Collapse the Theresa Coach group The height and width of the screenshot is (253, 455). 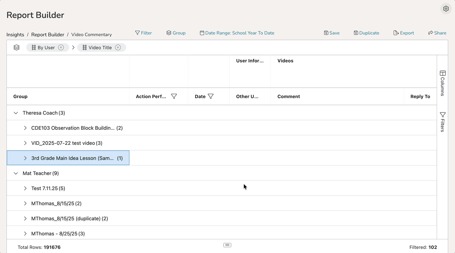pyautogui.click(x=16, y=113)
